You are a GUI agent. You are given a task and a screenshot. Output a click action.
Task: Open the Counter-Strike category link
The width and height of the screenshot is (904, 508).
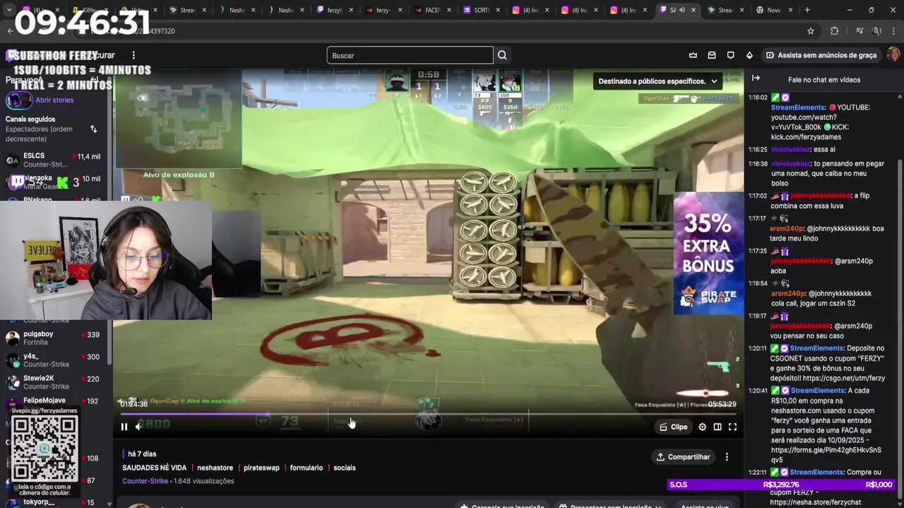pos(145,481)
